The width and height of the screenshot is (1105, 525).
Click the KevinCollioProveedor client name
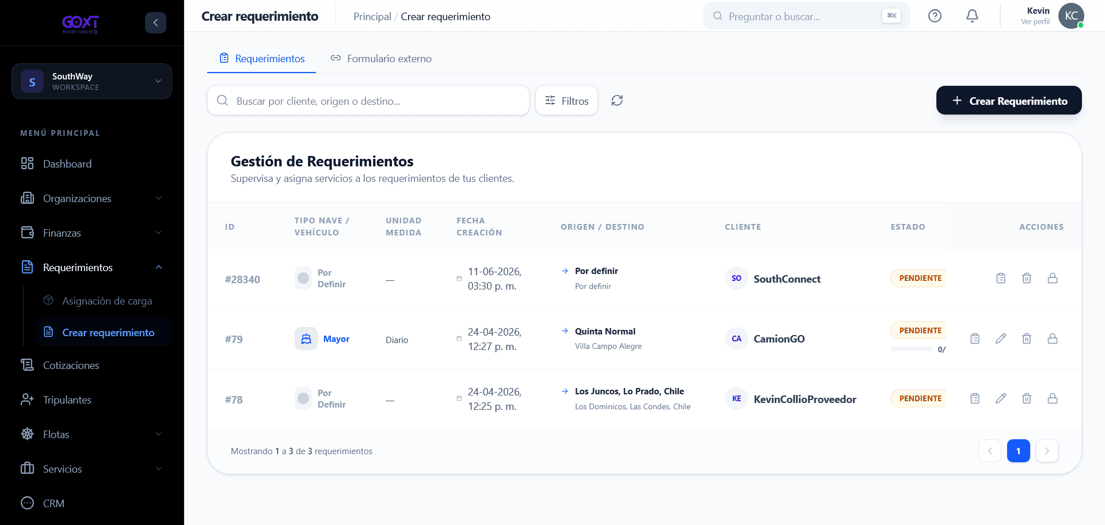pos(805,400)
